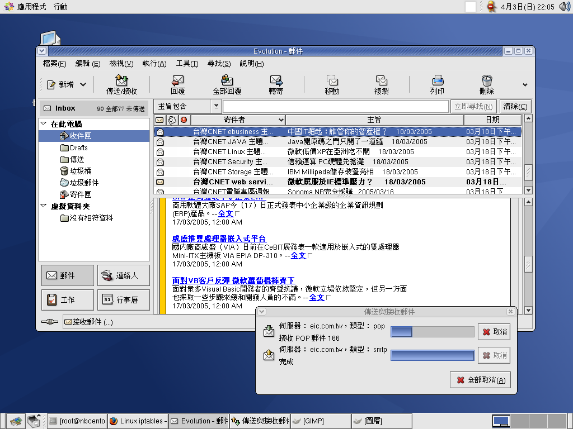Click the 刪除 Delete trash icon
Viewport: 573px width, 429px height.
click(486, 80)
